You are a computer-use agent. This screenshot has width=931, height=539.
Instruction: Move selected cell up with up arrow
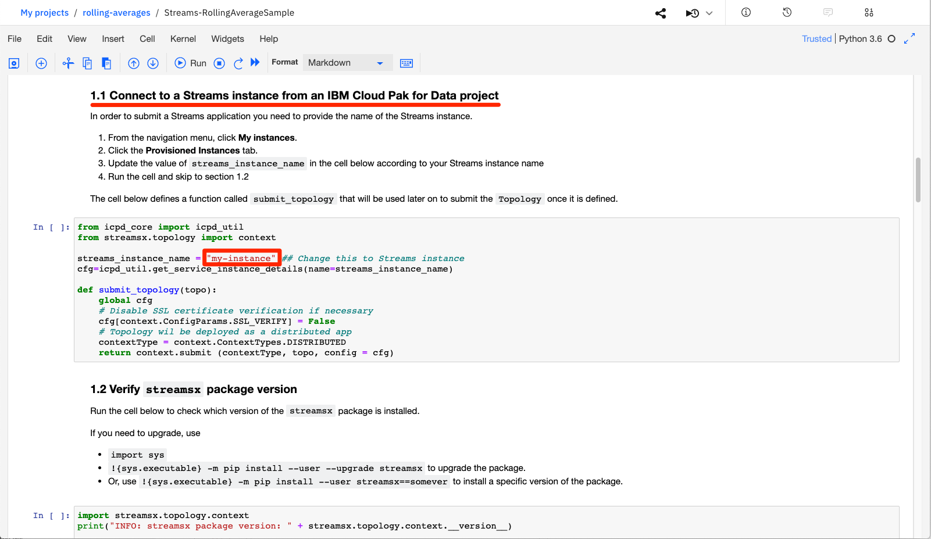134,63
